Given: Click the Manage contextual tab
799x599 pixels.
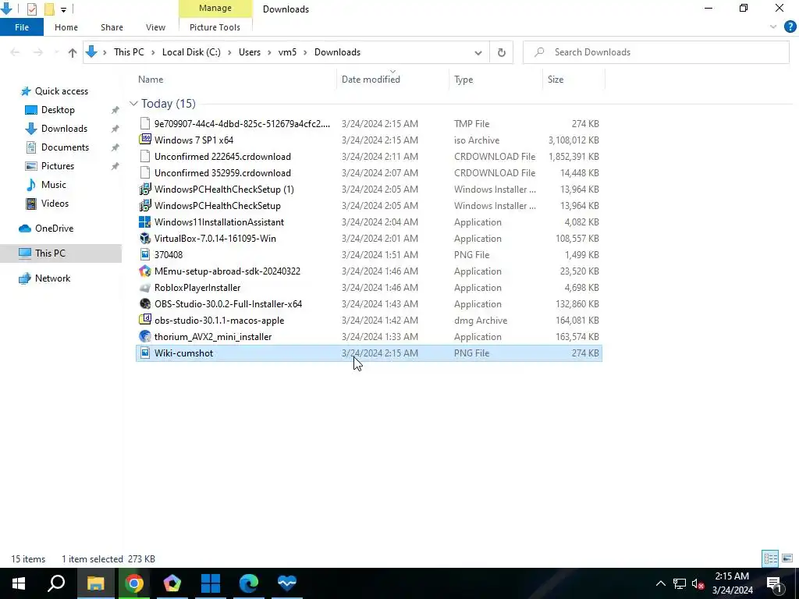Looking at the screenshot, I should [215, 8].
